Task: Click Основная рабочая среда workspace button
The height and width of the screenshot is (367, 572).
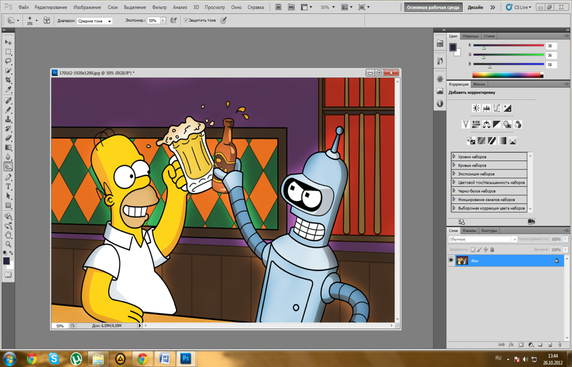Action: (x=433, y=7)
